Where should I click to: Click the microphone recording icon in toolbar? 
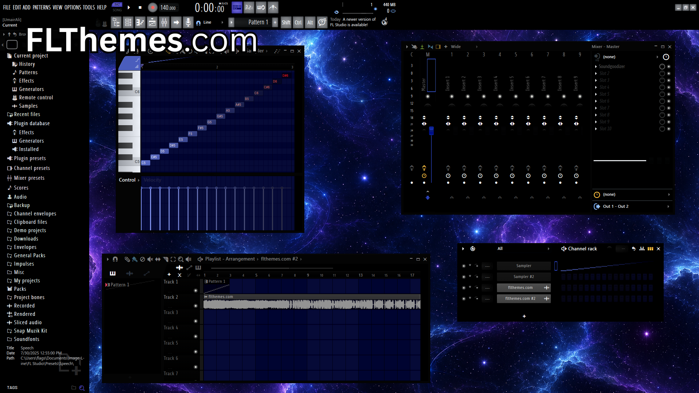188,23
